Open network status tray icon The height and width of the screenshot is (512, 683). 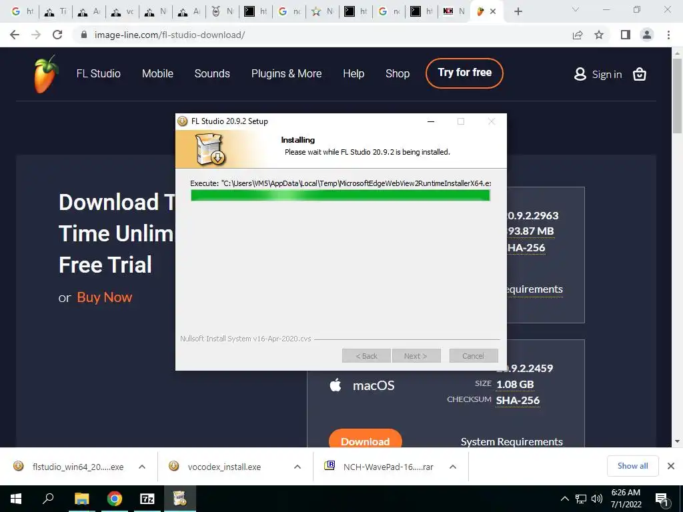(x=581, y=499)
